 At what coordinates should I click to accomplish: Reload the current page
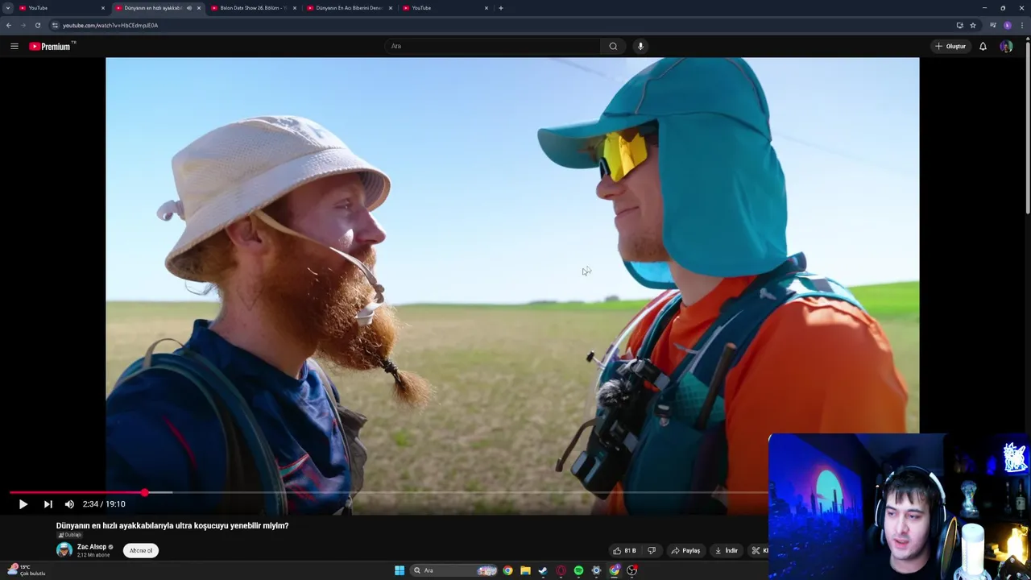pos(37,25)
